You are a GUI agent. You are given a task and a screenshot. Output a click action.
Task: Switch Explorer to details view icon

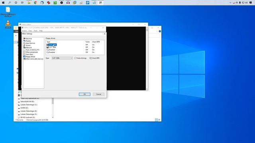156,120
